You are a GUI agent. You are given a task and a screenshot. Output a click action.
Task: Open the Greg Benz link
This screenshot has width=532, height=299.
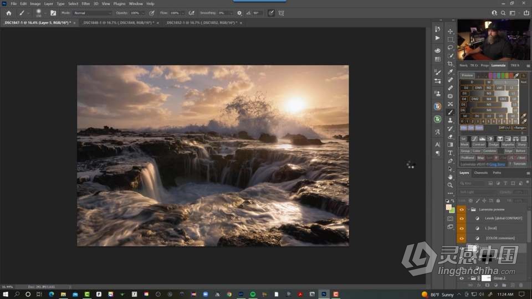pos(498,164)
